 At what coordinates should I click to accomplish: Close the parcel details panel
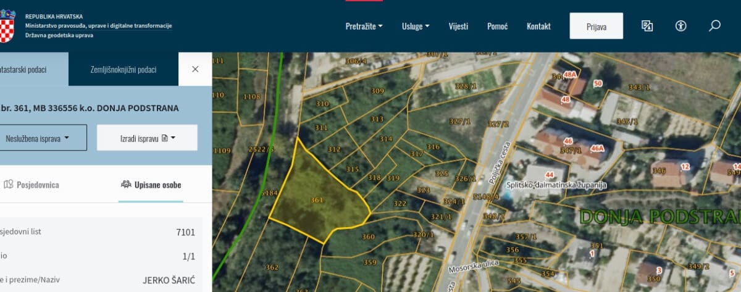point(195,69)
